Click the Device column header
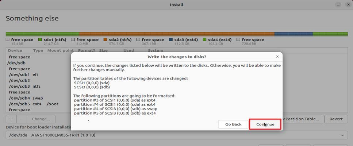Viewport: 353px width, 146px height. 15,50
